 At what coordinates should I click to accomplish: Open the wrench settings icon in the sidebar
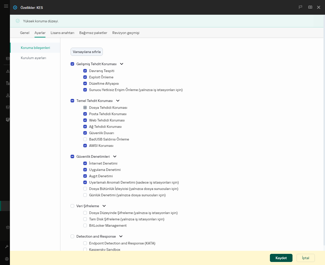click(7, 246)
